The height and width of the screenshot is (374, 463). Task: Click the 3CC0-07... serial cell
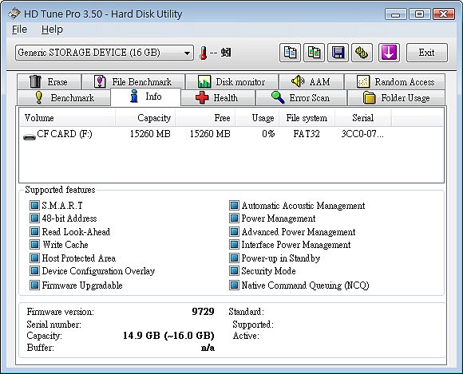tap(362, 134)
